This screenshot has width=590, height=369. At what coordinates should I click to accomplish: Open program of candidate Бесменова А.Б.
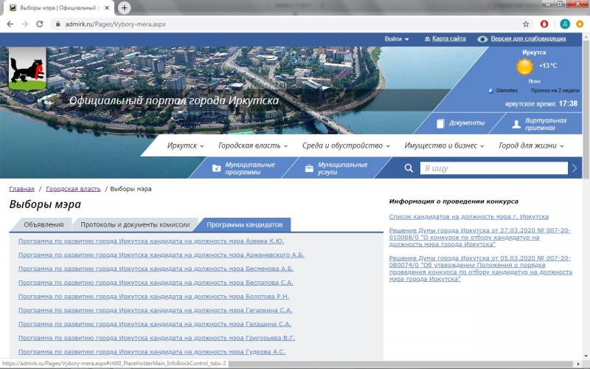(x=156, y=269)
